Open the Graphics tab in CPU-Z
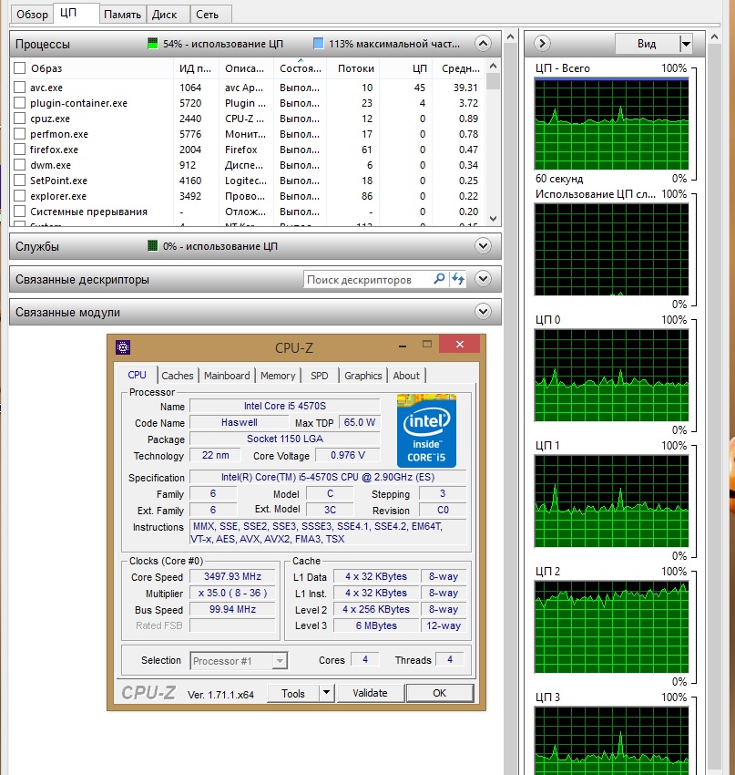Viewport: 735px width, 775px height. coord(363,376)
